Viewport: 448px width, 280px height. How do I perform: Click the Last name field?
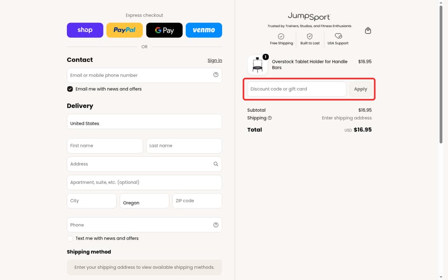point(184,146)
